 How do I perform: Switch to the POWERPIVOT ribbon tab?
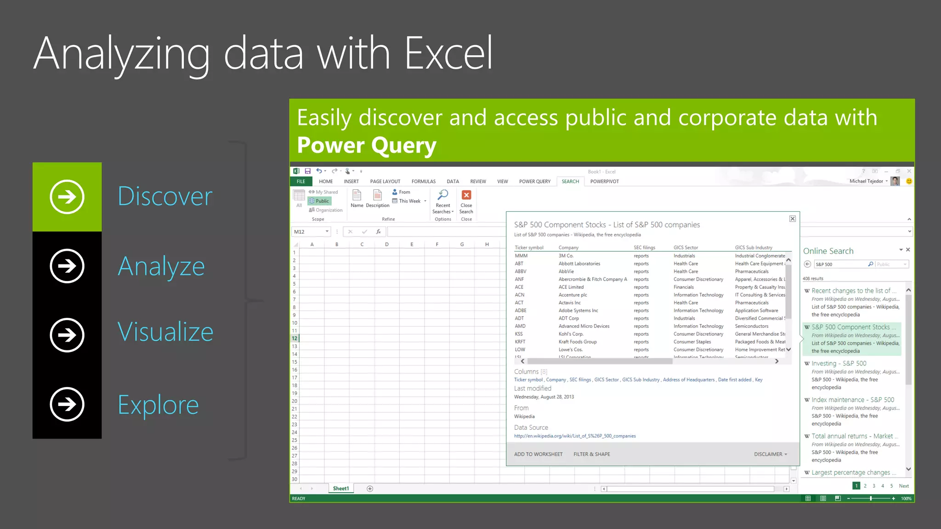click(x=604, y=181)
